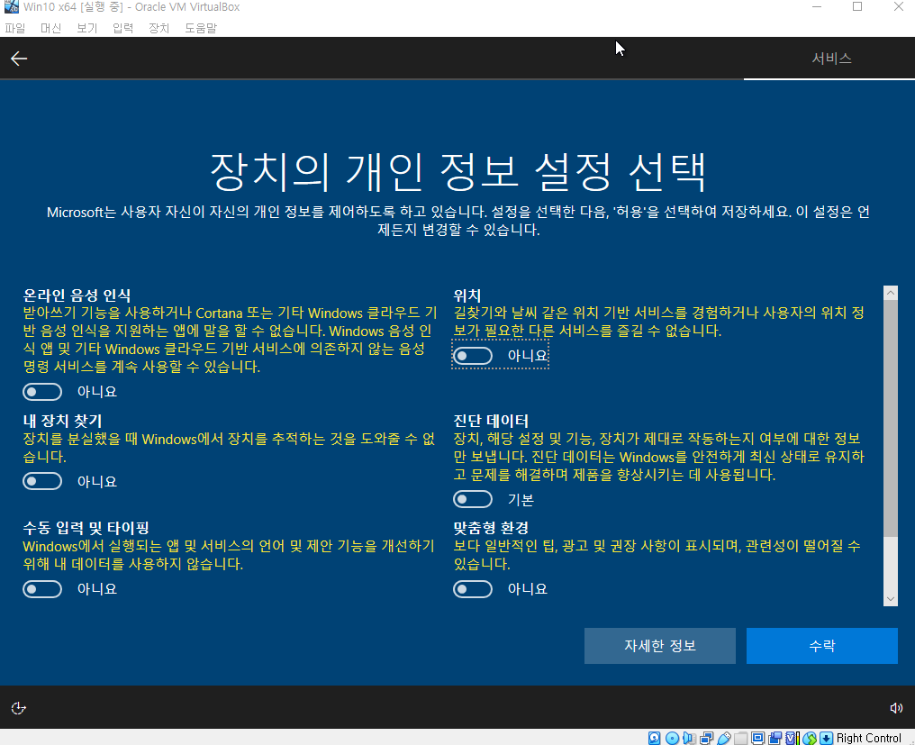Click scrollbar up arrow in settings list
The height and width of the screenshot is (745, 915).
[x=891, y=293]
